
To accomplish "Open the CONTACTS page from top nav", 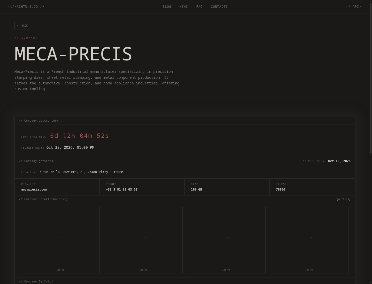I will (x=219, y=7).
